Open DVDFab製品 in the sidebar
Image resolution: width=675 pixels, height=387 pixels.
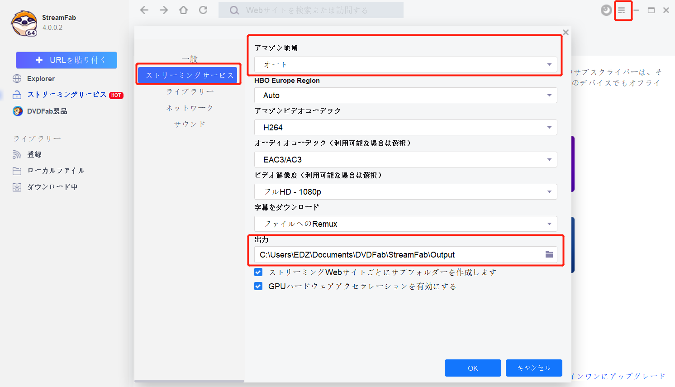(x=47, y=111)
